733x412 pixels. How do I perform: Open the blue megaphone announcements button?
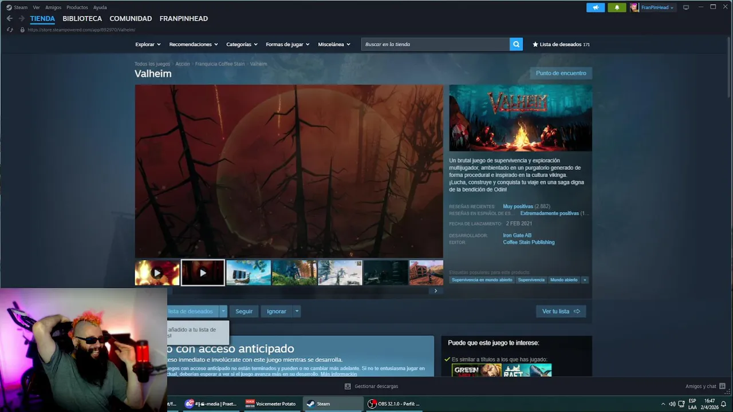point(596,7)
